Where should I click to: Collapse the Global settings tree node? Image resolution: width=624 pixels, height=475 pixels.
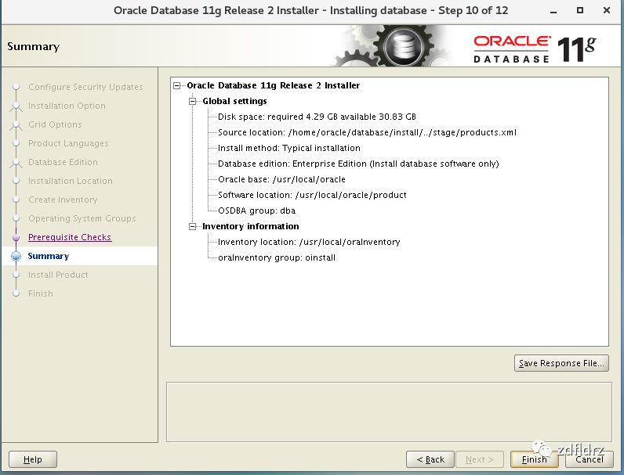point(193,101)
